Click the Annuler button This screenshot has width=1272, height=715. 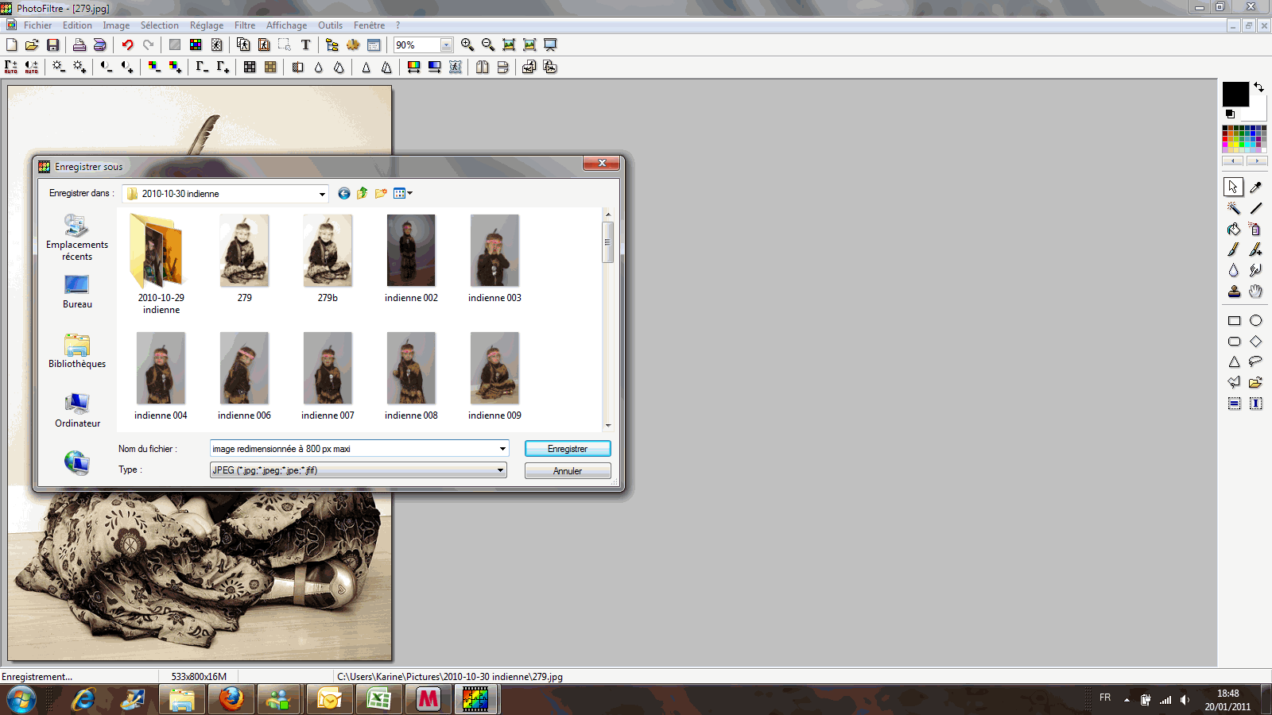tap(568, 471)
